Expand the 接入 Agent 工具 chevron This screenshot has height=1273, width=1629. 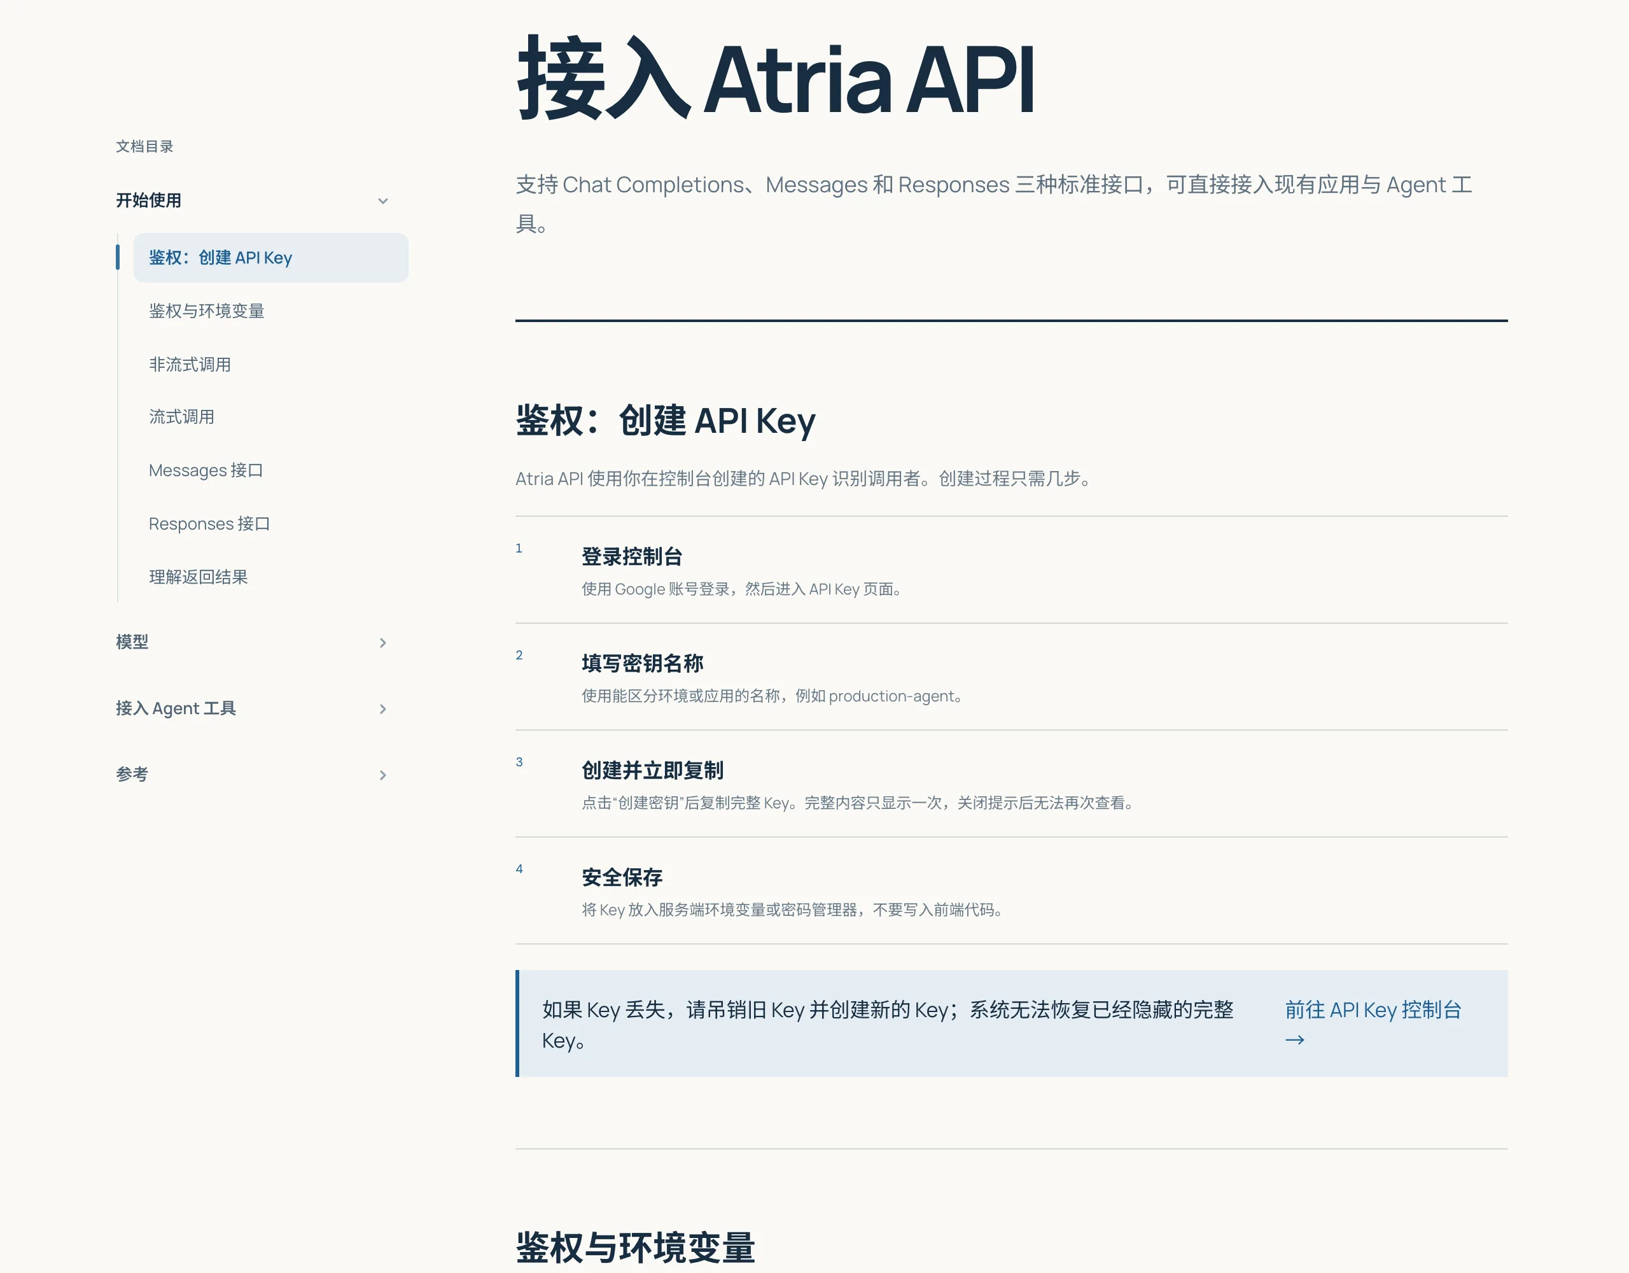(x=382, y=709)
